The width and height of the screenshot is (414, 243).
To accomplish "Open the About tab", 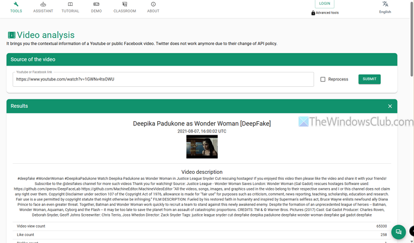I will click(153, 7).
